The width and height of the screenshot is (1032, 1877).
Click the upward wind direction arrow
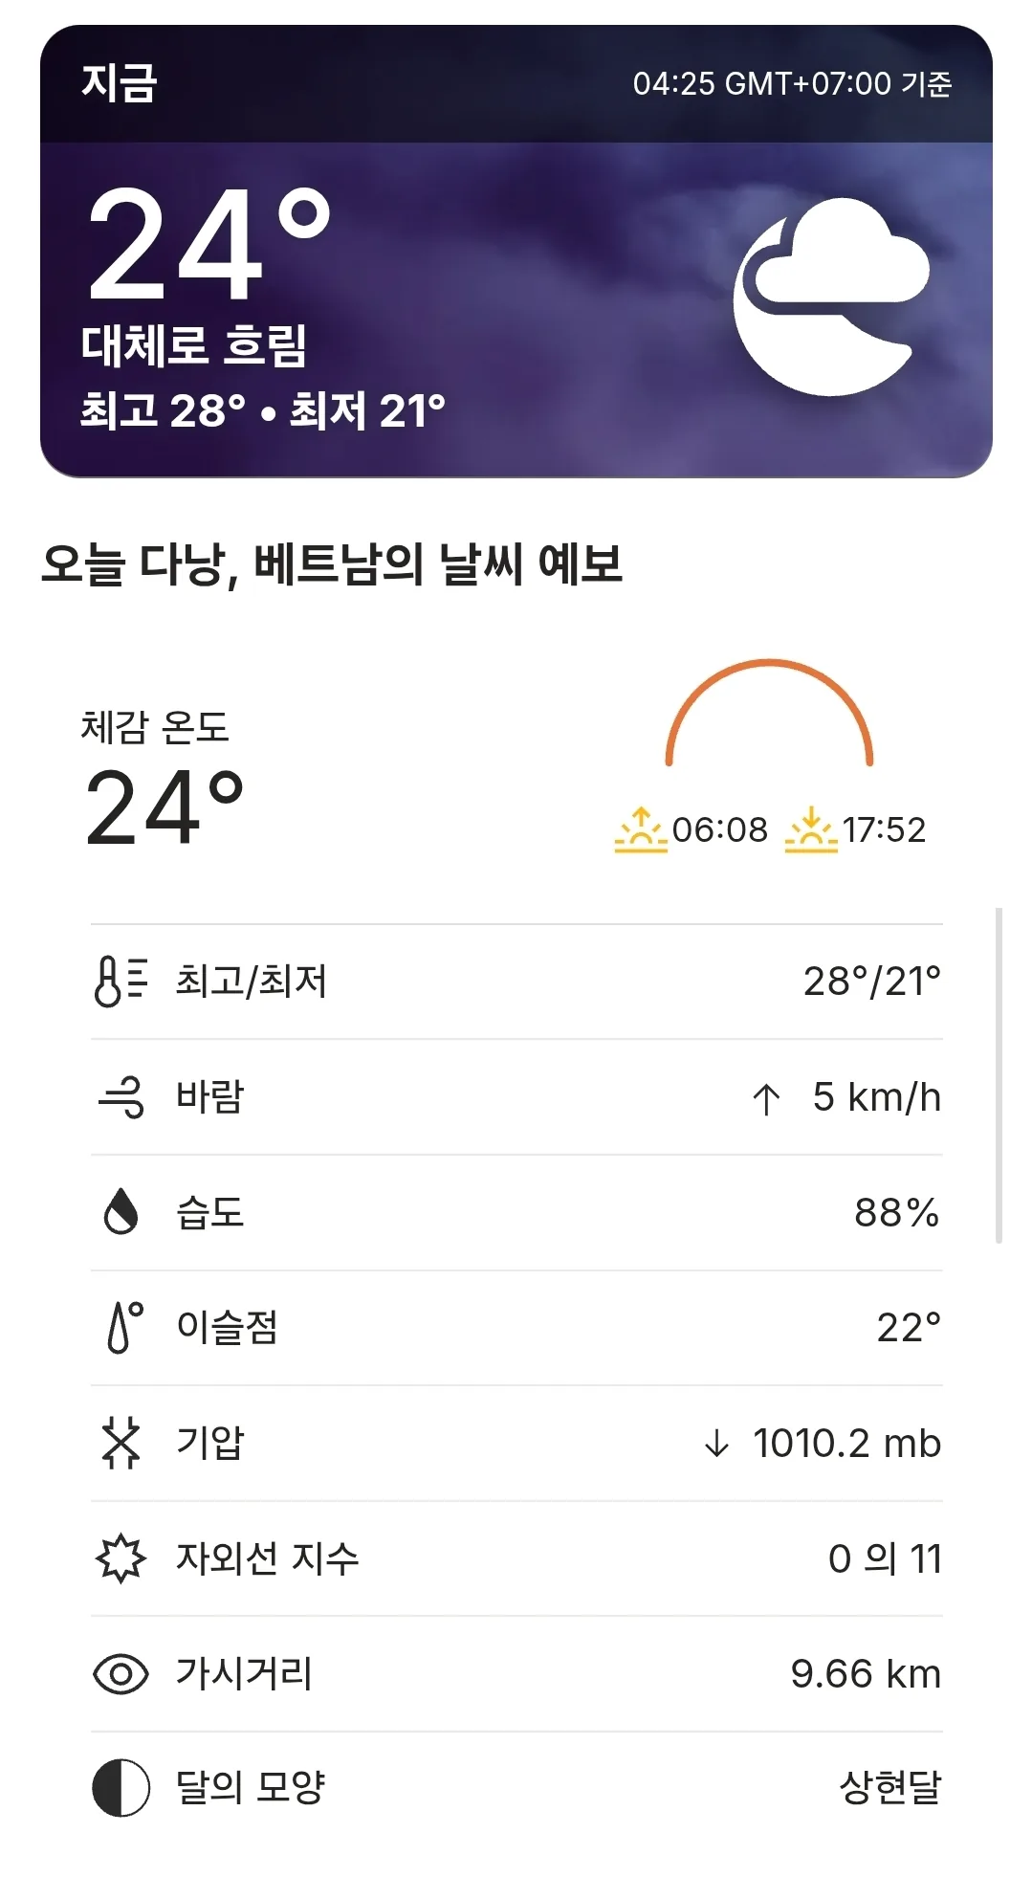(766, 1099)
